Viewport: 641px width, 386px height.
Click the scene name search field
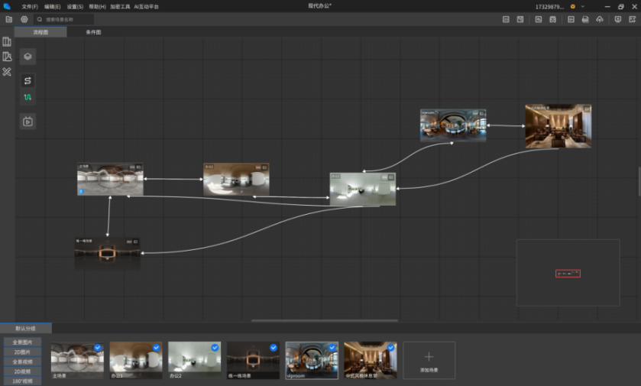(67, 19)
